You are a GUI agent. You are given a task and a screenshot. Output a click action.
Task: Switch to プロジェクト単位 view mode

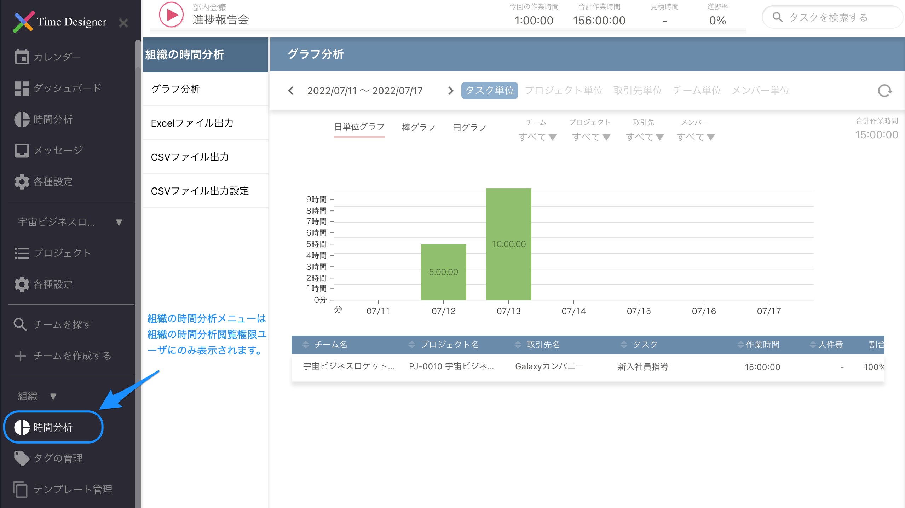pos(564,91)
